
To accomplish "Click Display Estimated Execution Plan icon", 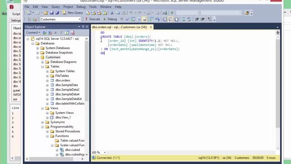I will 133,19.
